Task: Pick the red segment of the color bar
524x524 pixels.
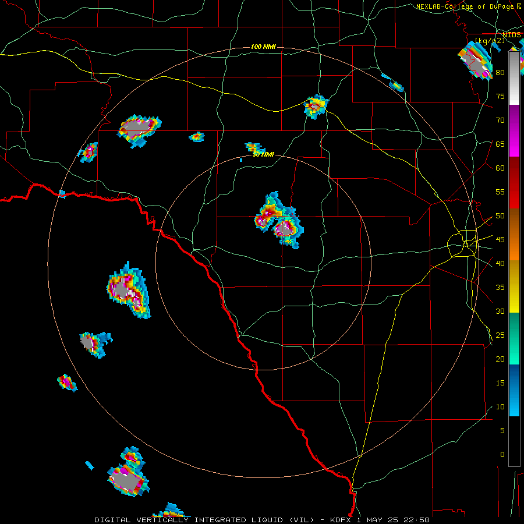Action: tap(514, 182)
